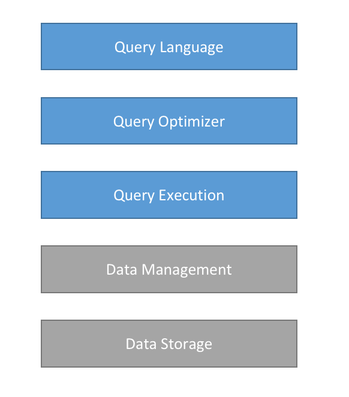The width and height of the screenshot is (349, 397).
Task: Click the word "Management" in gray box
Action: click(186, 270)
